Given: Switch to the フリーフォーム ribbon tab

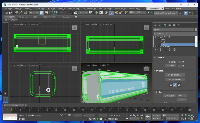Looking at the screenshot, I should coord(23,17).
